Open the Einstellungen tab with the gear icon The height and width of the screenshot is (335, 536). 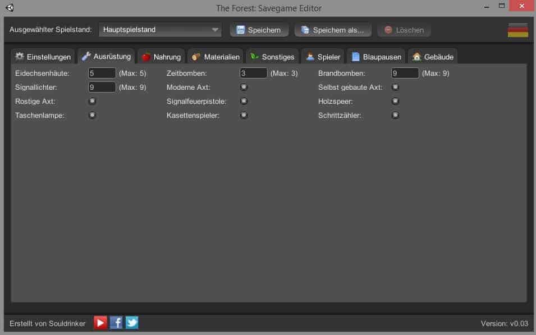pos(43,57)
